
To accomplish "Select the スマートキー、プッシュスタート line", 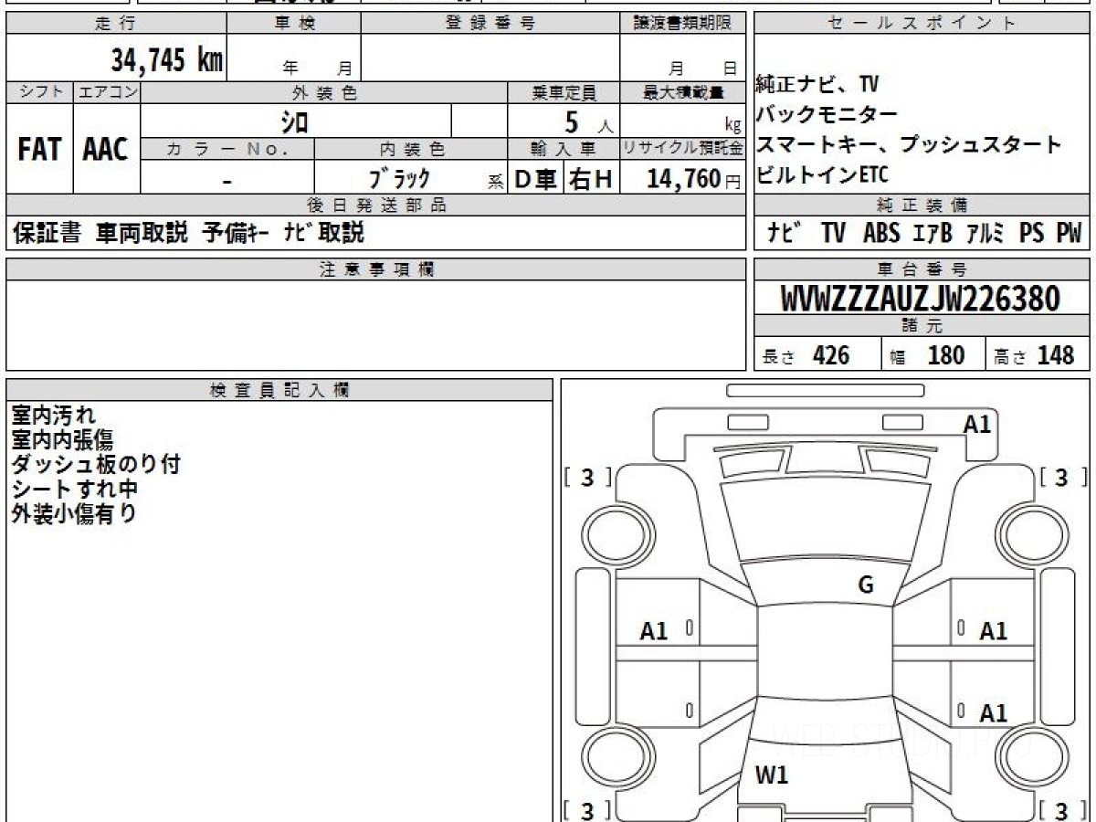I will point(909,144).
